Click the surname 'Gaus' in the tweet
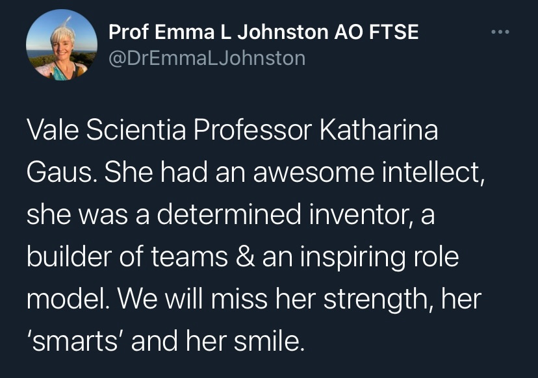 point(59,173)
